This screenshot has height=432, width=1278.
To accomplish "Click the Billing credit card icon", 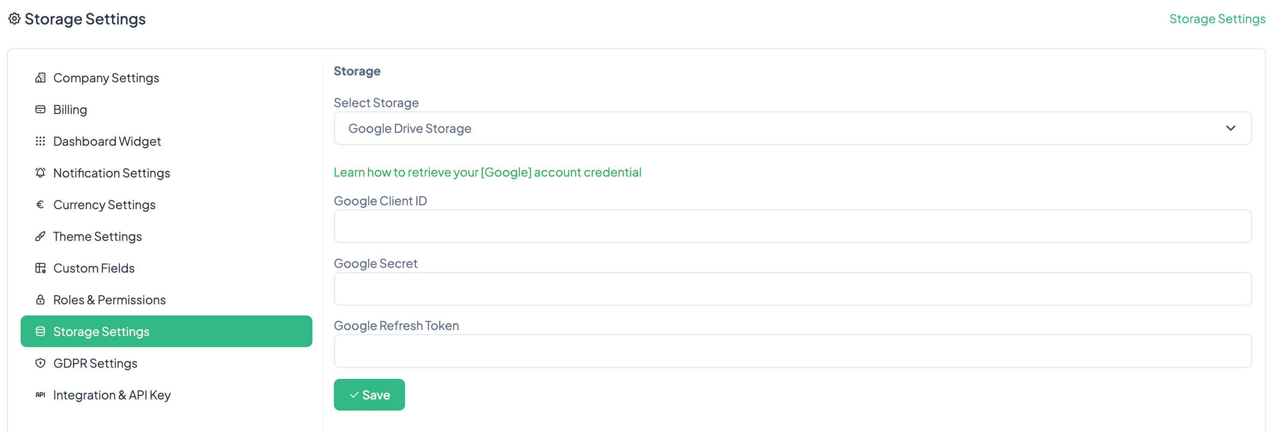I will [40, 109].
